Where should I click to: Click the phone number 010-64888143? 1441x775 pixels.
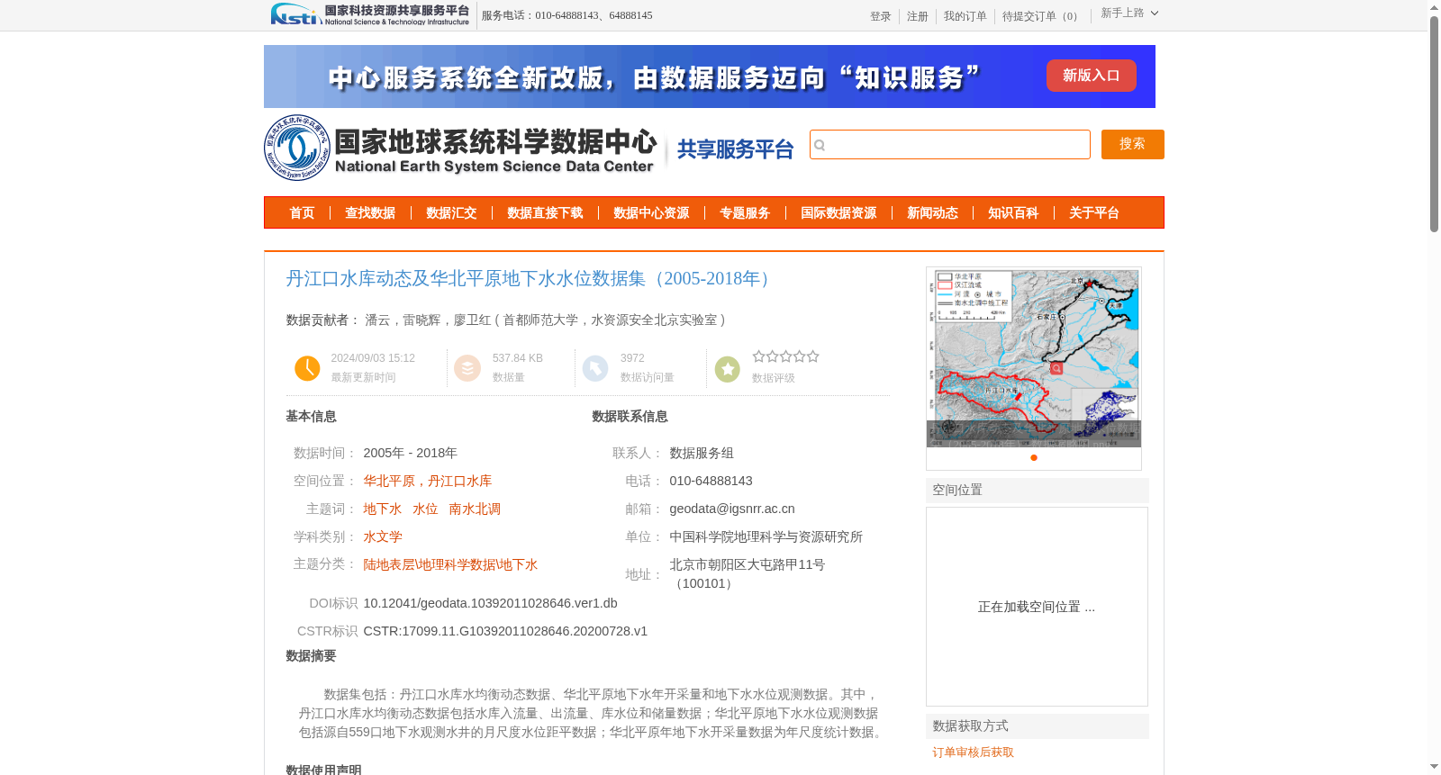[711, 482]
